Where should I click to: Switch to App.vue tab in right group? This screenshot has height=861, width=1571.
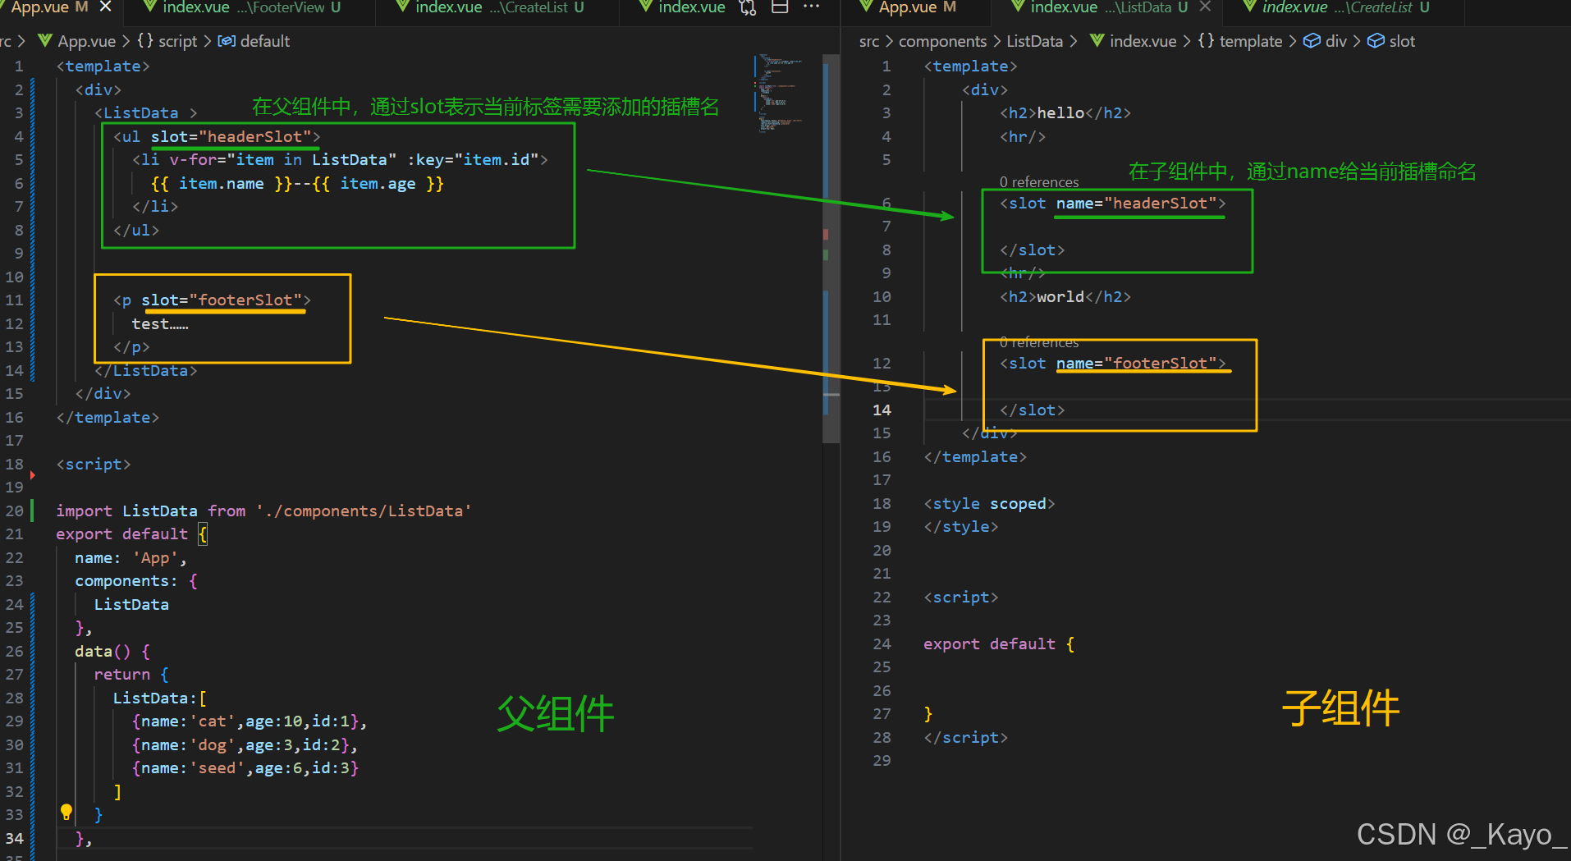tap(907, 7)
